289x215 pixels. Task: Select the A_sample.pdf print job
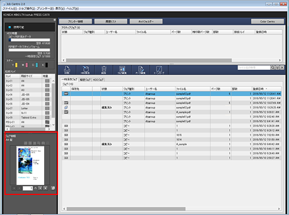coord(172,112)
